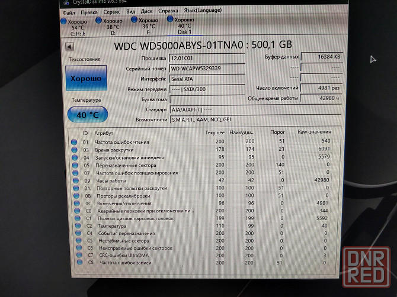Click the status icon for attribute C1

point(78,218)
